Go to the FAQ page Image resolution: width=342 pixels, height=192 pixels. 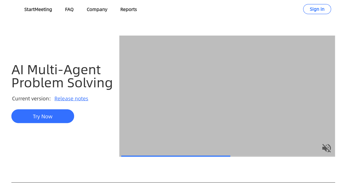tap(69, 9)
